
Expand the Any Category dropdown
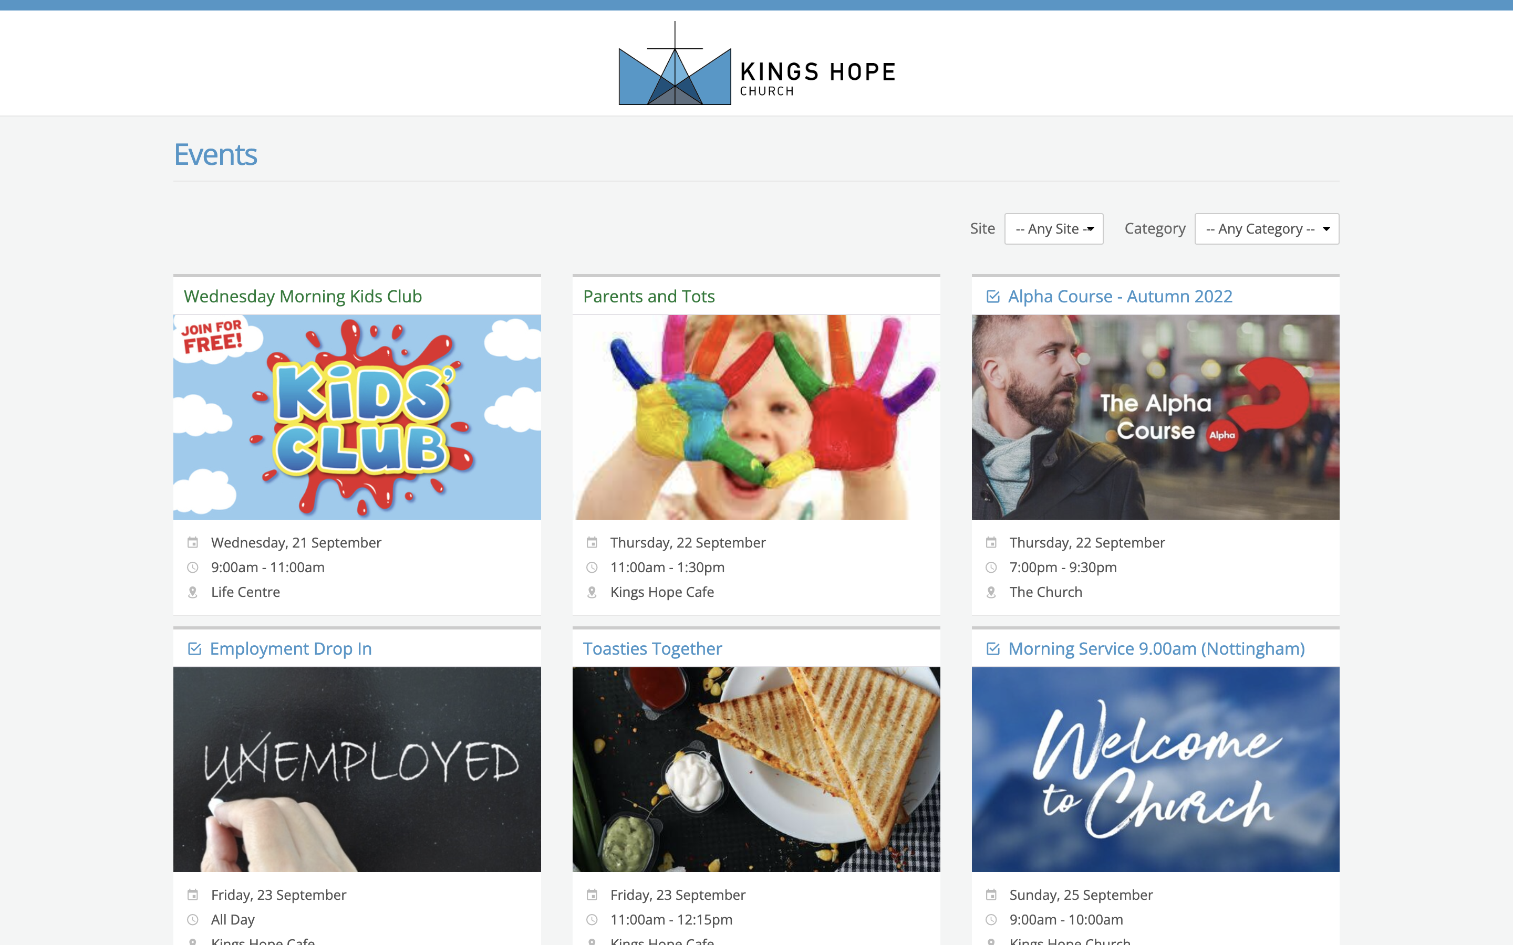[1267, 229]
